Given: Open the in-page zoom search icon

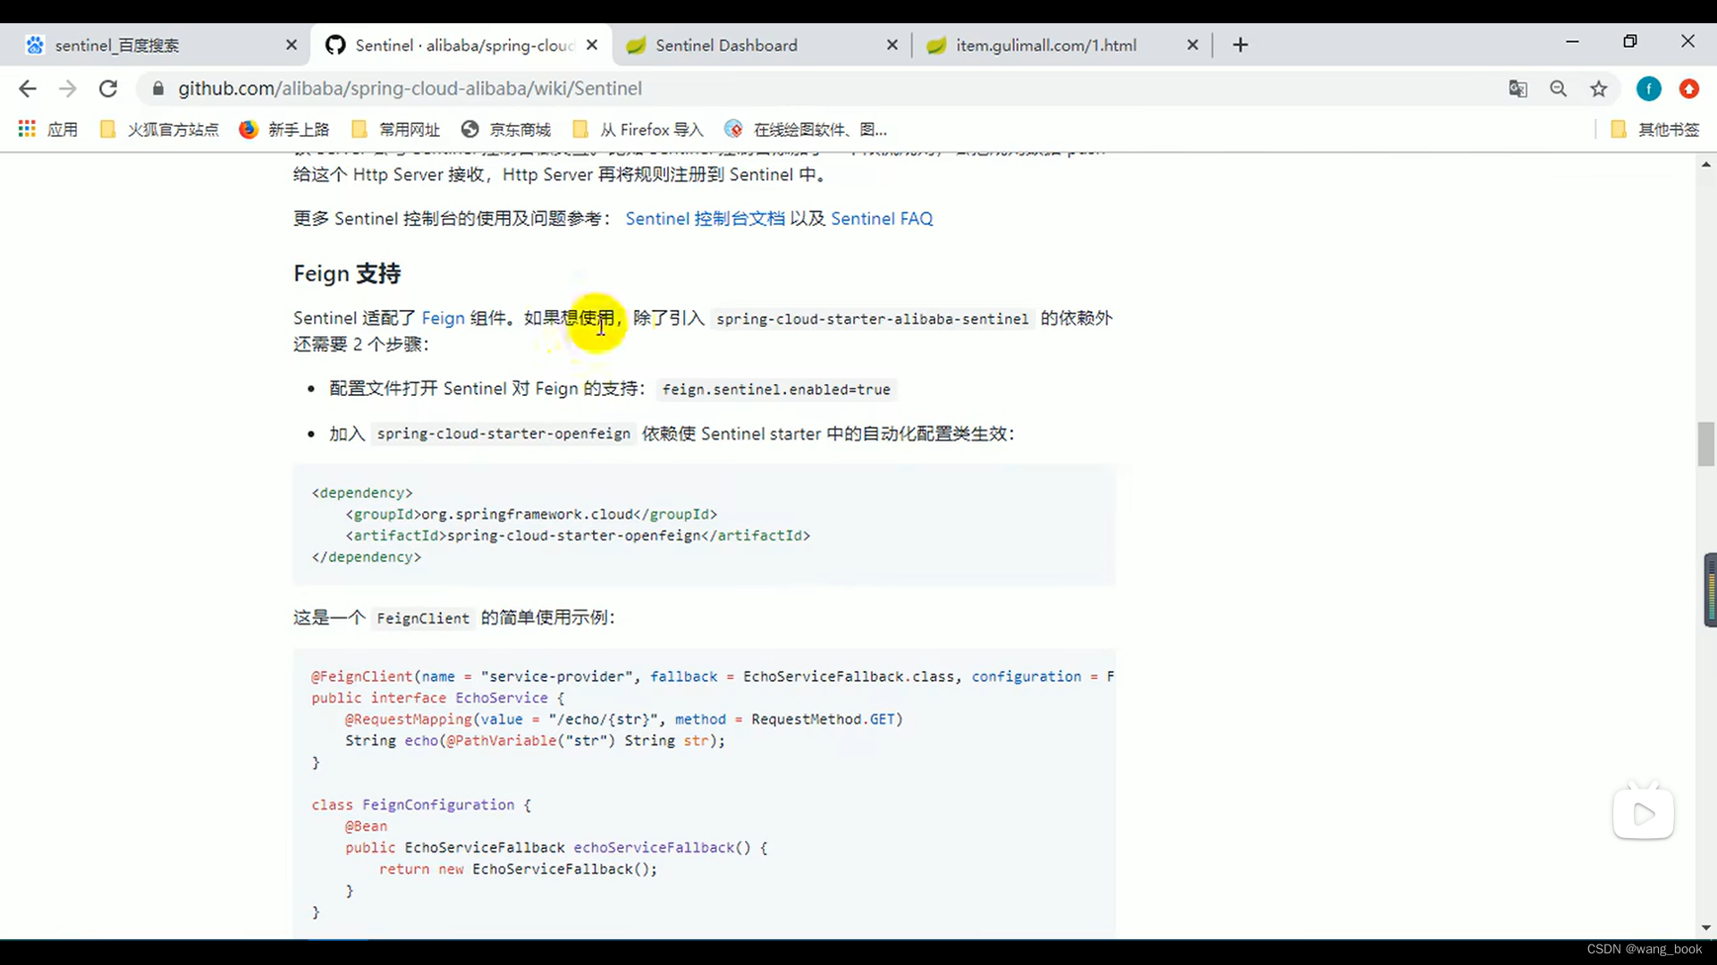Looking at the screenshot, I should tap(1559, 88).
